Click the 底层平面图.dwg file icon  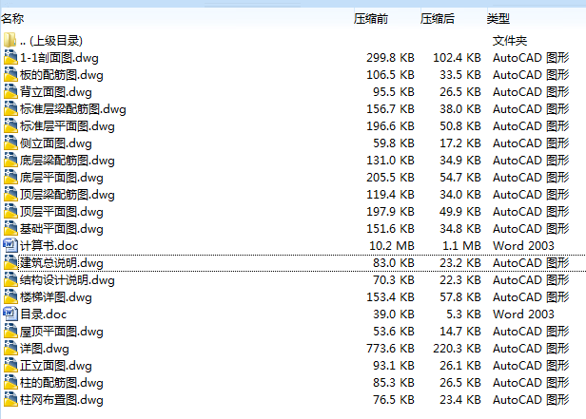[10, 178]
